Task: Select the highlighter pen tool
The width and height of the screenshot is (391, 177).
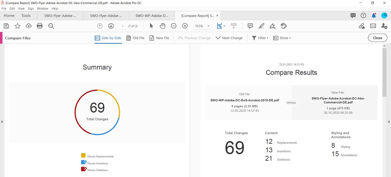Action: point(261,26)
